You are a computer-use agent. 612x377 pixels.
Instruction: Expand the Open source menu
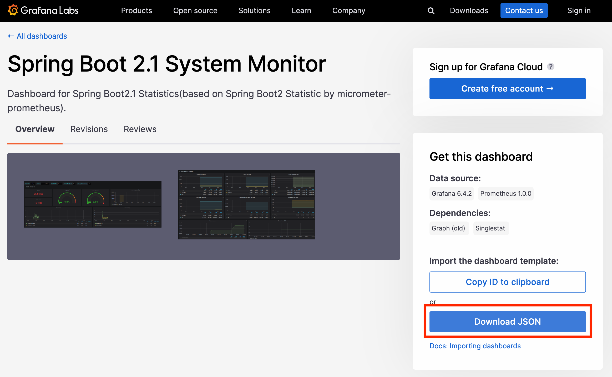pyautogui.click(x=195, y=11)
